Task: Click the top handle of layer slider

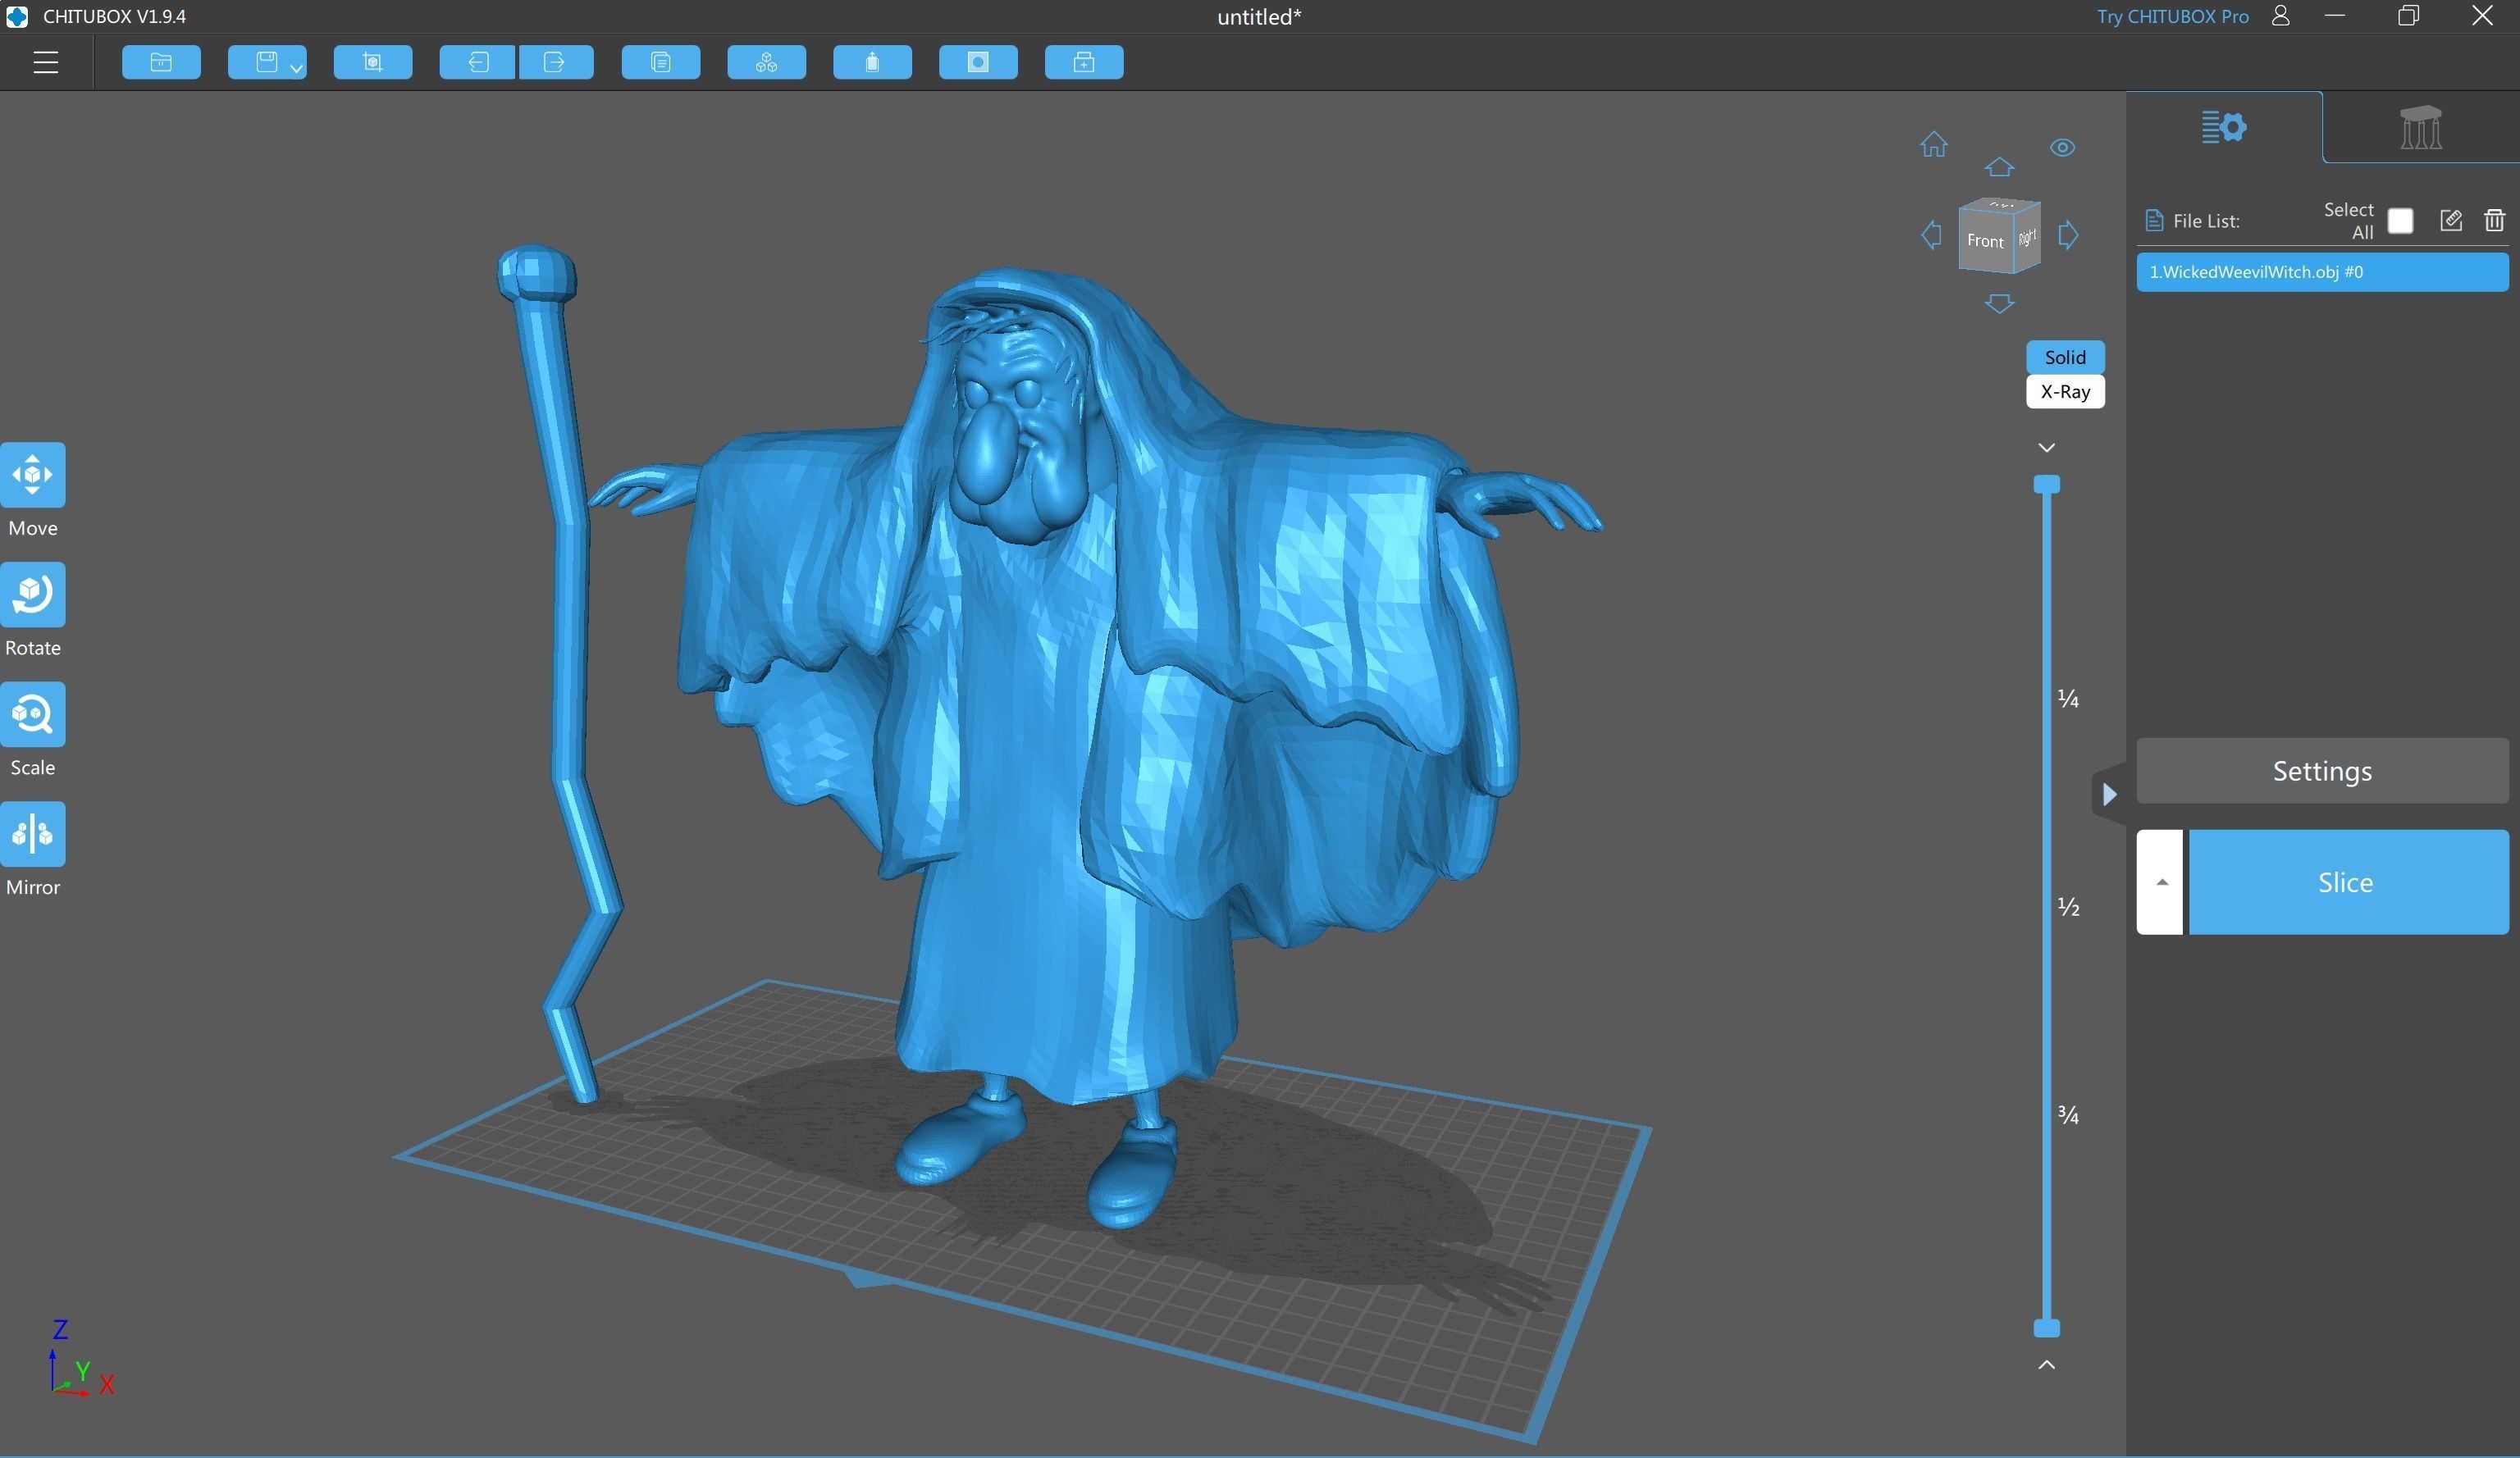Action: 2046,485
